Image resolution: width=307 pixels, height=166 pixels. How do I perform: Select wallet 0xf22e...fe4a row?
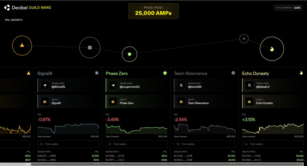click(x=273, y=156)
